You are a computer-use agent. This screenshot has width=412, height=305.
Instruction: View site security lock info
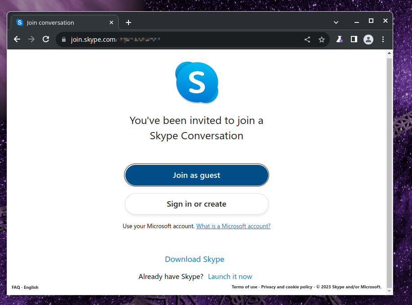click(x=64, y=40)
